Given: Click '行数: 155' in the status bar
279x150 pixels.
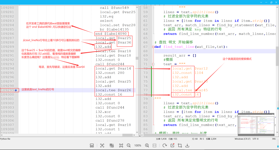Looking at the screenshot, I should tap(173, 139).
